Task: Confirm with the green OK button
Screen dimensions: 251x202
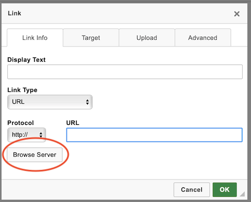Action: (224, 189)
